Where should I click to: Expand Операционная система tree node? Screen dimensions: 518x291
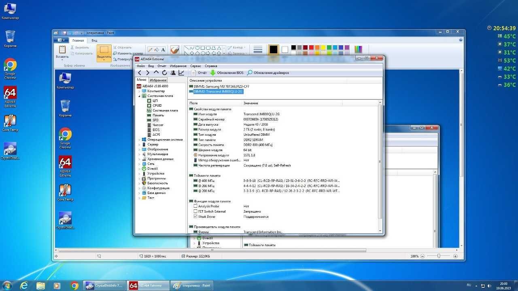pos(139,139)
